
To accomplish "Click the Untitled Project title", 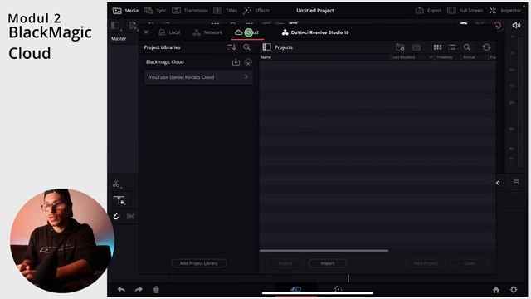I will coord(315,11).
